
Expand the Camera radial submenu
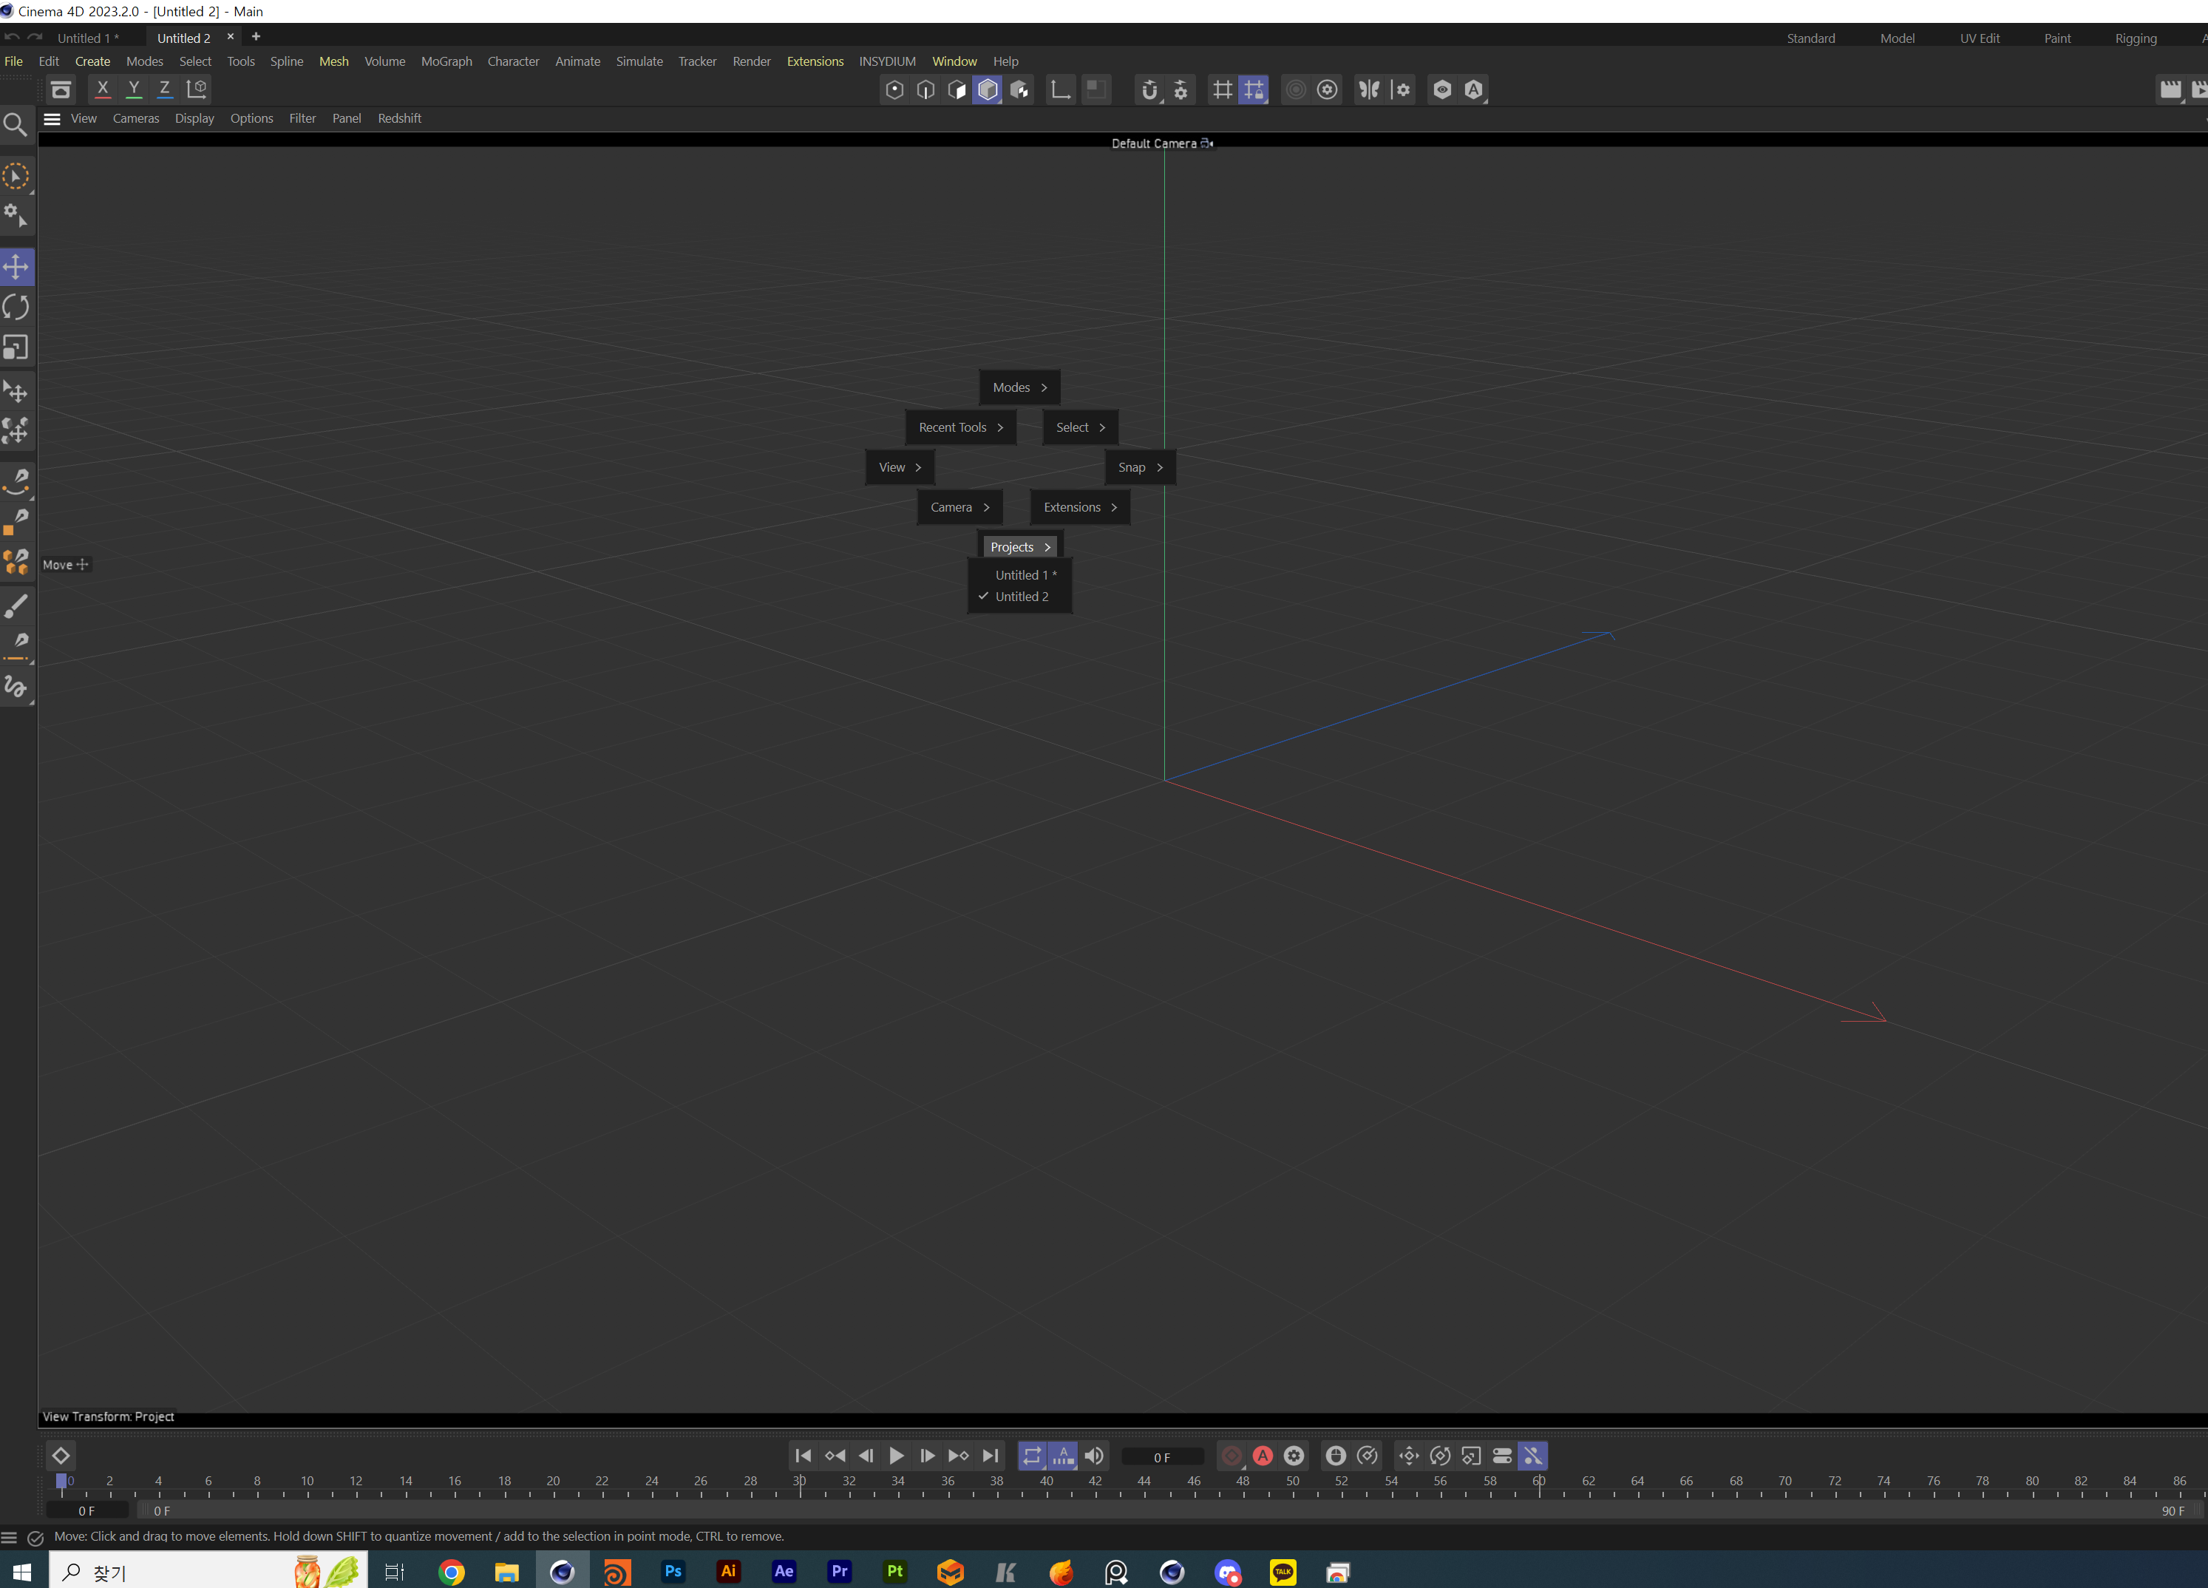[959, 507]
